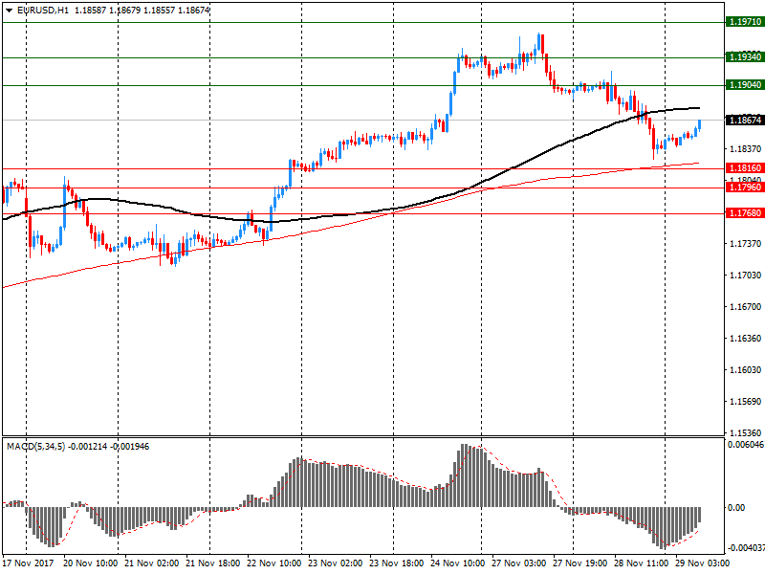Screen dimensions: 765x574
Task: Click the 1.17030 price scale value
Action: [745, 276]
